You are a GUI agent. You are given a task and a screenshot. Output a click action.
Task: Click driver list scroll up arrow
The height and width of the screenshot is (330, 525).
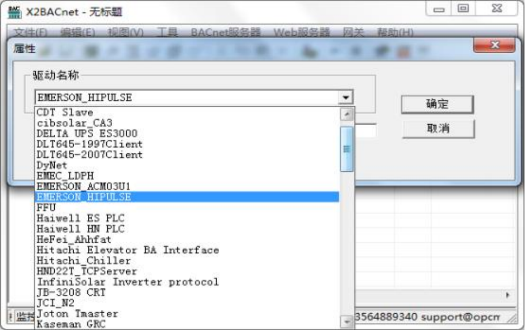347,114
